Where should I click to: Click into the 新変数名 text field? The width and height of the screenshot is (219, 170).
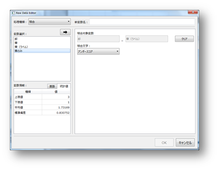pos(142,22)
